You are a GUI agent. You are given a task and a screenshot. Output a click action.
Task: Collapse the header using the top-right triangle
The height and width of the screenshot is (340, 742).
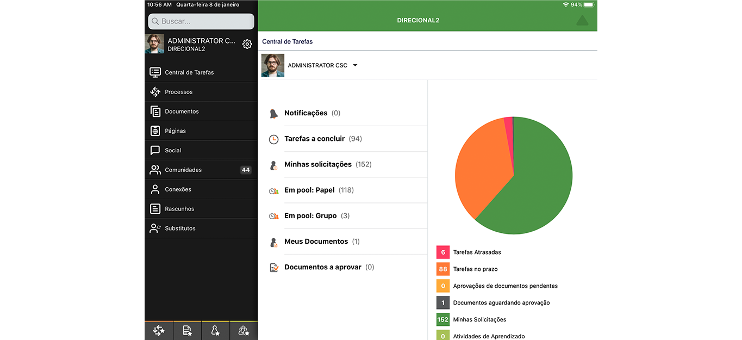(582, 21)
